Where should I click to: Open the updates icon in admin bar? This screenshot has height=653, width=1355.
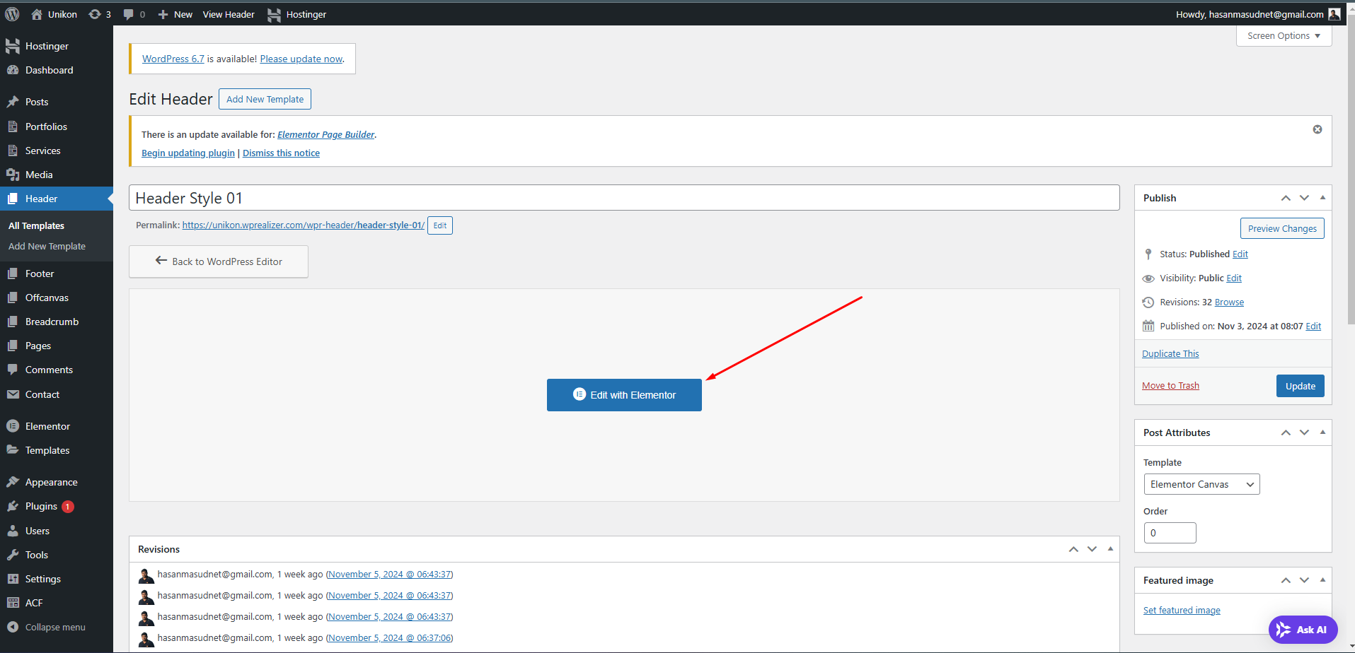coord(95,14)
